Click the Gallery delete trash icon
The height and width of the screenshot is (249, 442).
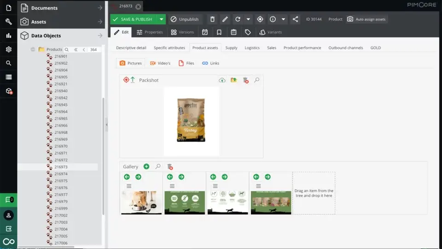[x=170, y=167]
